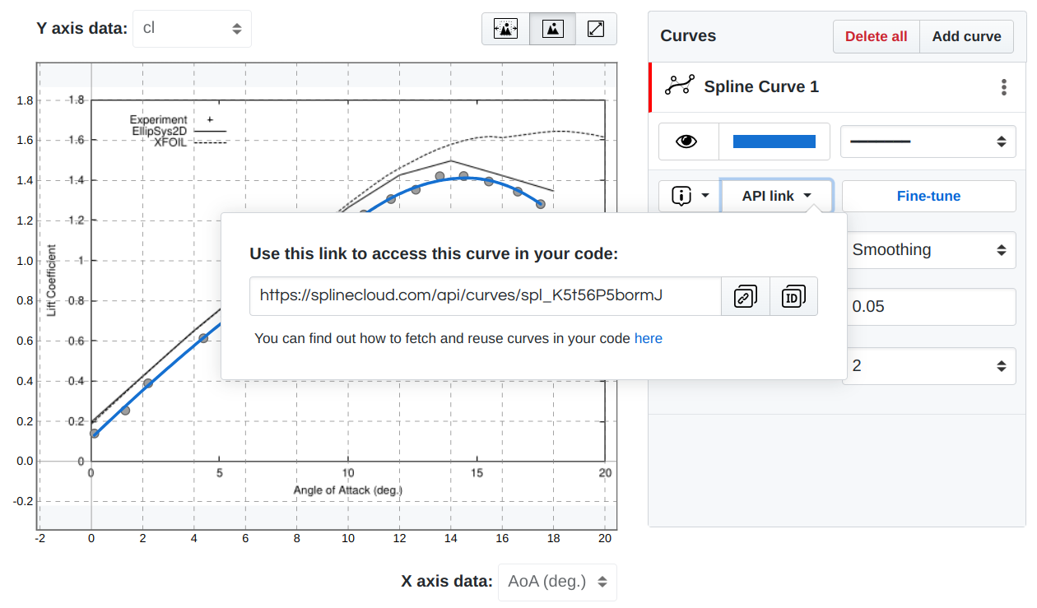Select the fit-to-data zoom icon above the plot
The height and width of the screenshot is (608, 1037).
pyautogui.click(x=505, y=29)
